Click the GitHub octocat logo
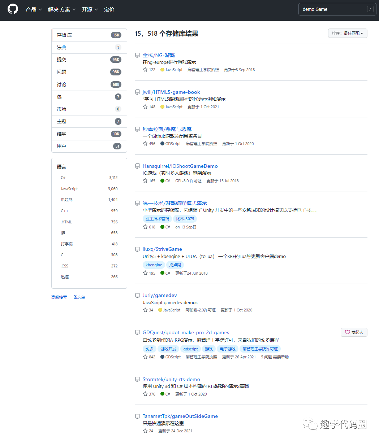 point(12,9)
